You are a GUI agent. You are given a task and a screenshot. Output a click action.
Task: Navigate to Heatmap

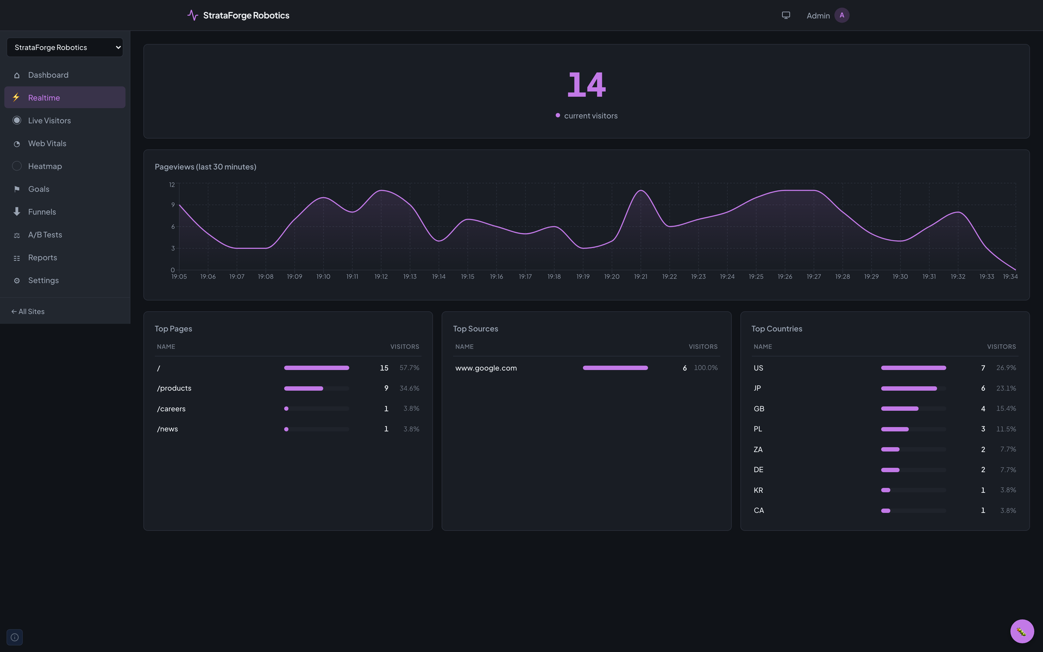(x=65, y=166)
